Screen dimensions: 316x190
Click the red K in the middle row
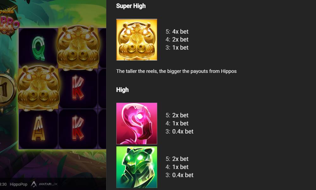pyautogui.click(x=78, y=88)
